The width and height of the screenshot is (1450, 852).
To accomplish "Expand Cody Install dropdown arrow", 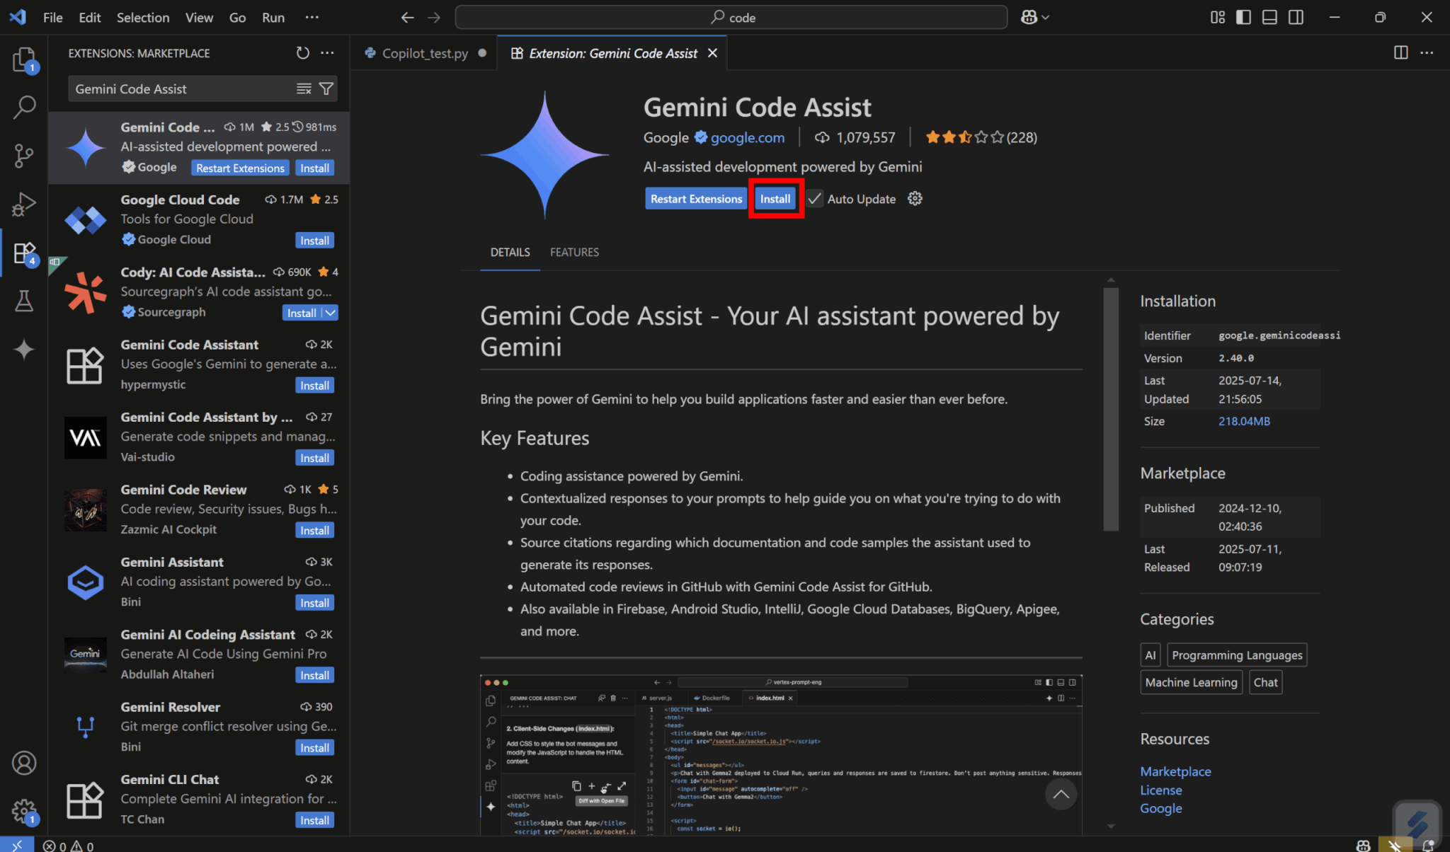I will (331, 313).
